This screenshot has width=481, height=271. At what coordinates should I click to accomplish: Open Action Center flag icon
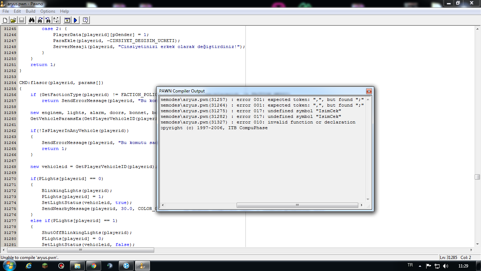(428, 266)
